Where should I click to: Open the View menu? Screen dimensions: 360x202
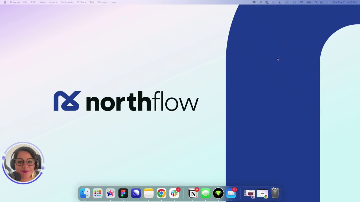pos(42,2)
